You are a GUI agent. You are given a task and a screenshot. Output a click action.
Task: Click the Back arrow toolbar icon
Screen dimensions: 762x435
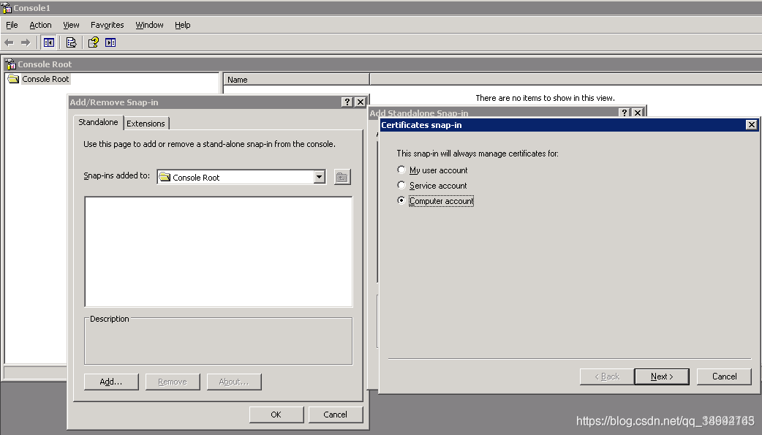[x=9, y=43]
